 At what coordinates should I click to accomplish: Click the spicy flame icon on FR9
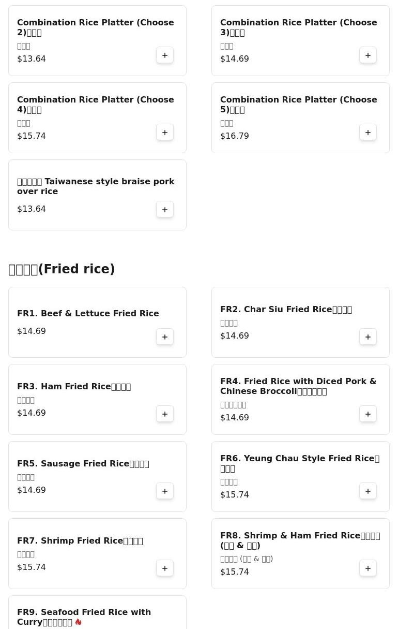click(79, 622)
